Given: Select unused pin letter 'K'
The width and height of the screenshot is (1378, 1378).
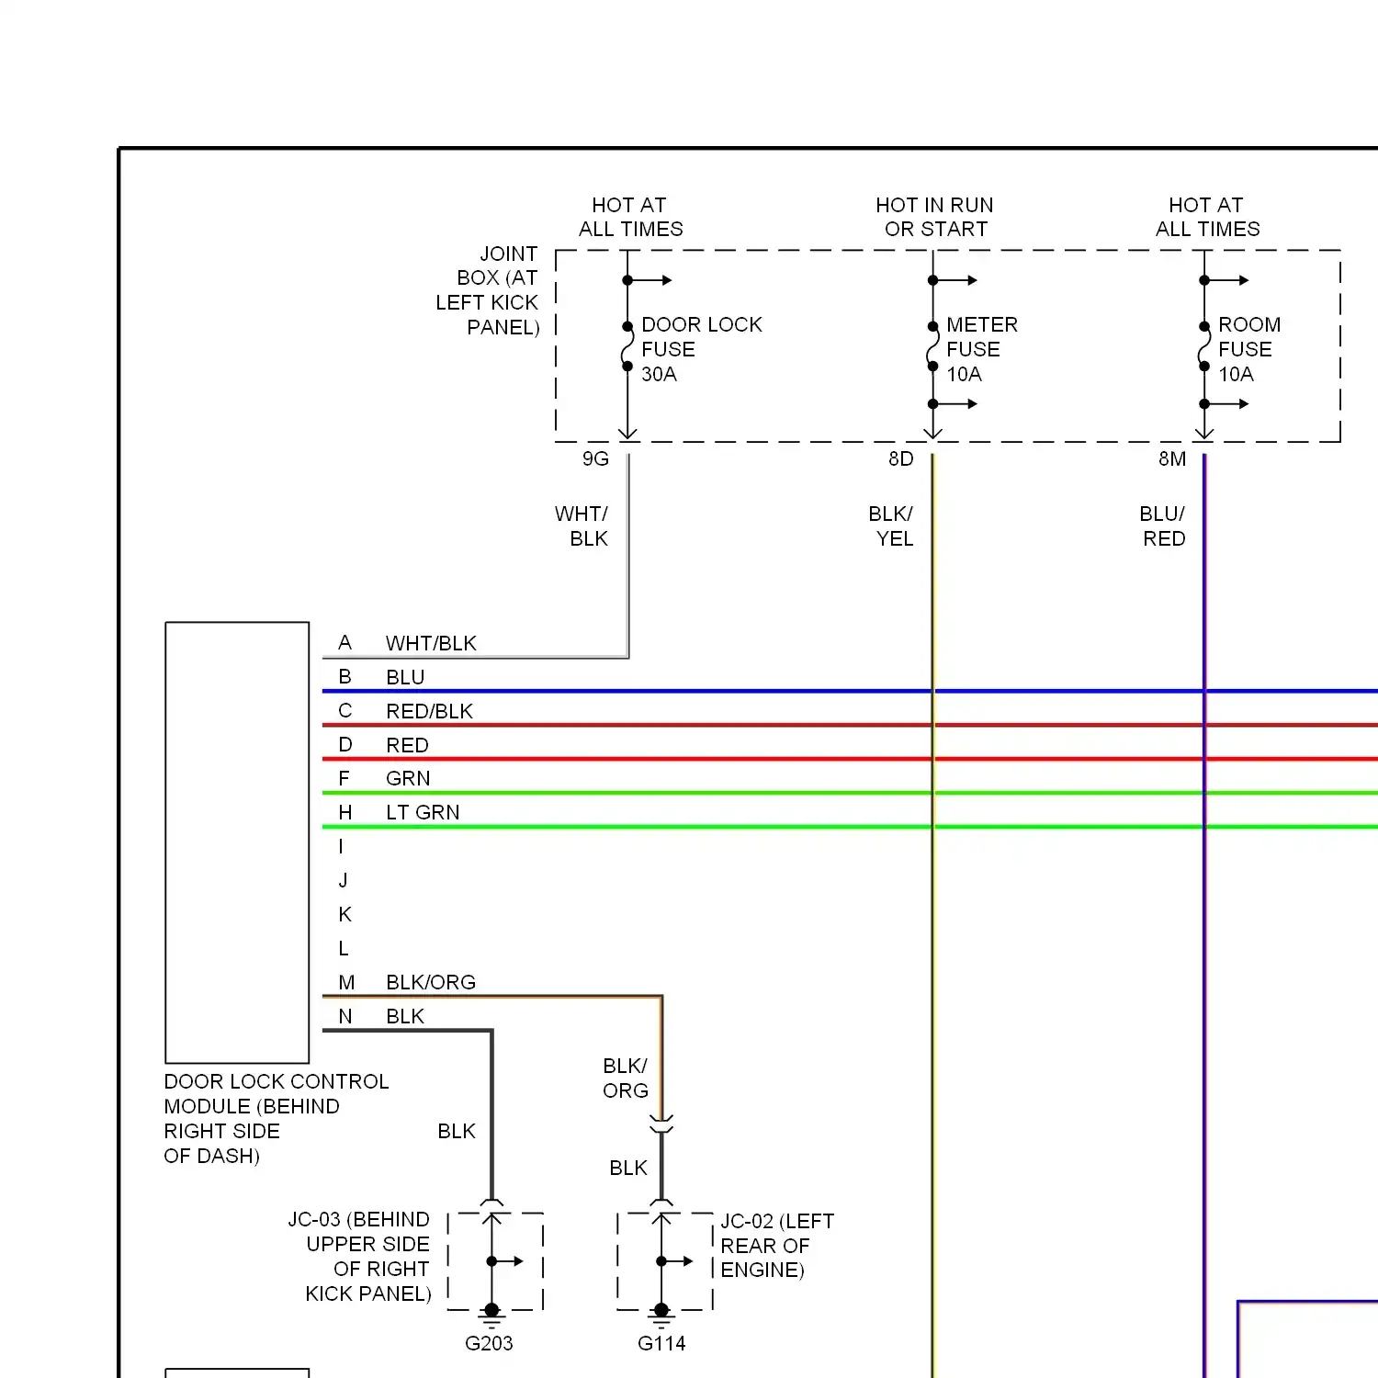Looking at the screenshot, I should pyautogui.click(x=344, y=914).
